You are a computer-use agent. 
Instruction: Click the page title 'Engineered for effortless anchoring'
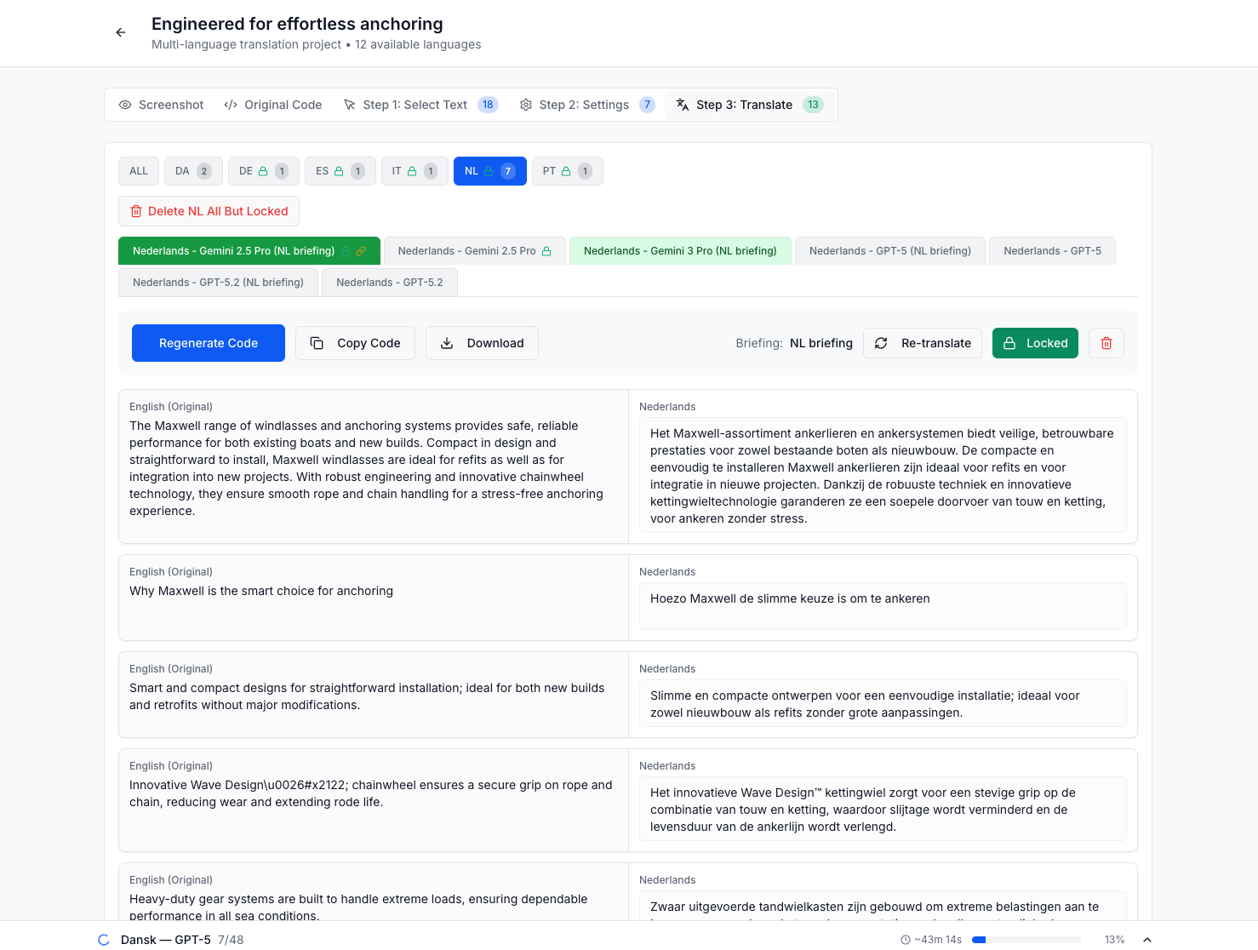(297, 24)
